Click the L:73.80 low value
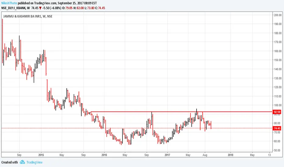Viewport: 284px width, 167px height. pyautogui.click(x=90, y=8)
